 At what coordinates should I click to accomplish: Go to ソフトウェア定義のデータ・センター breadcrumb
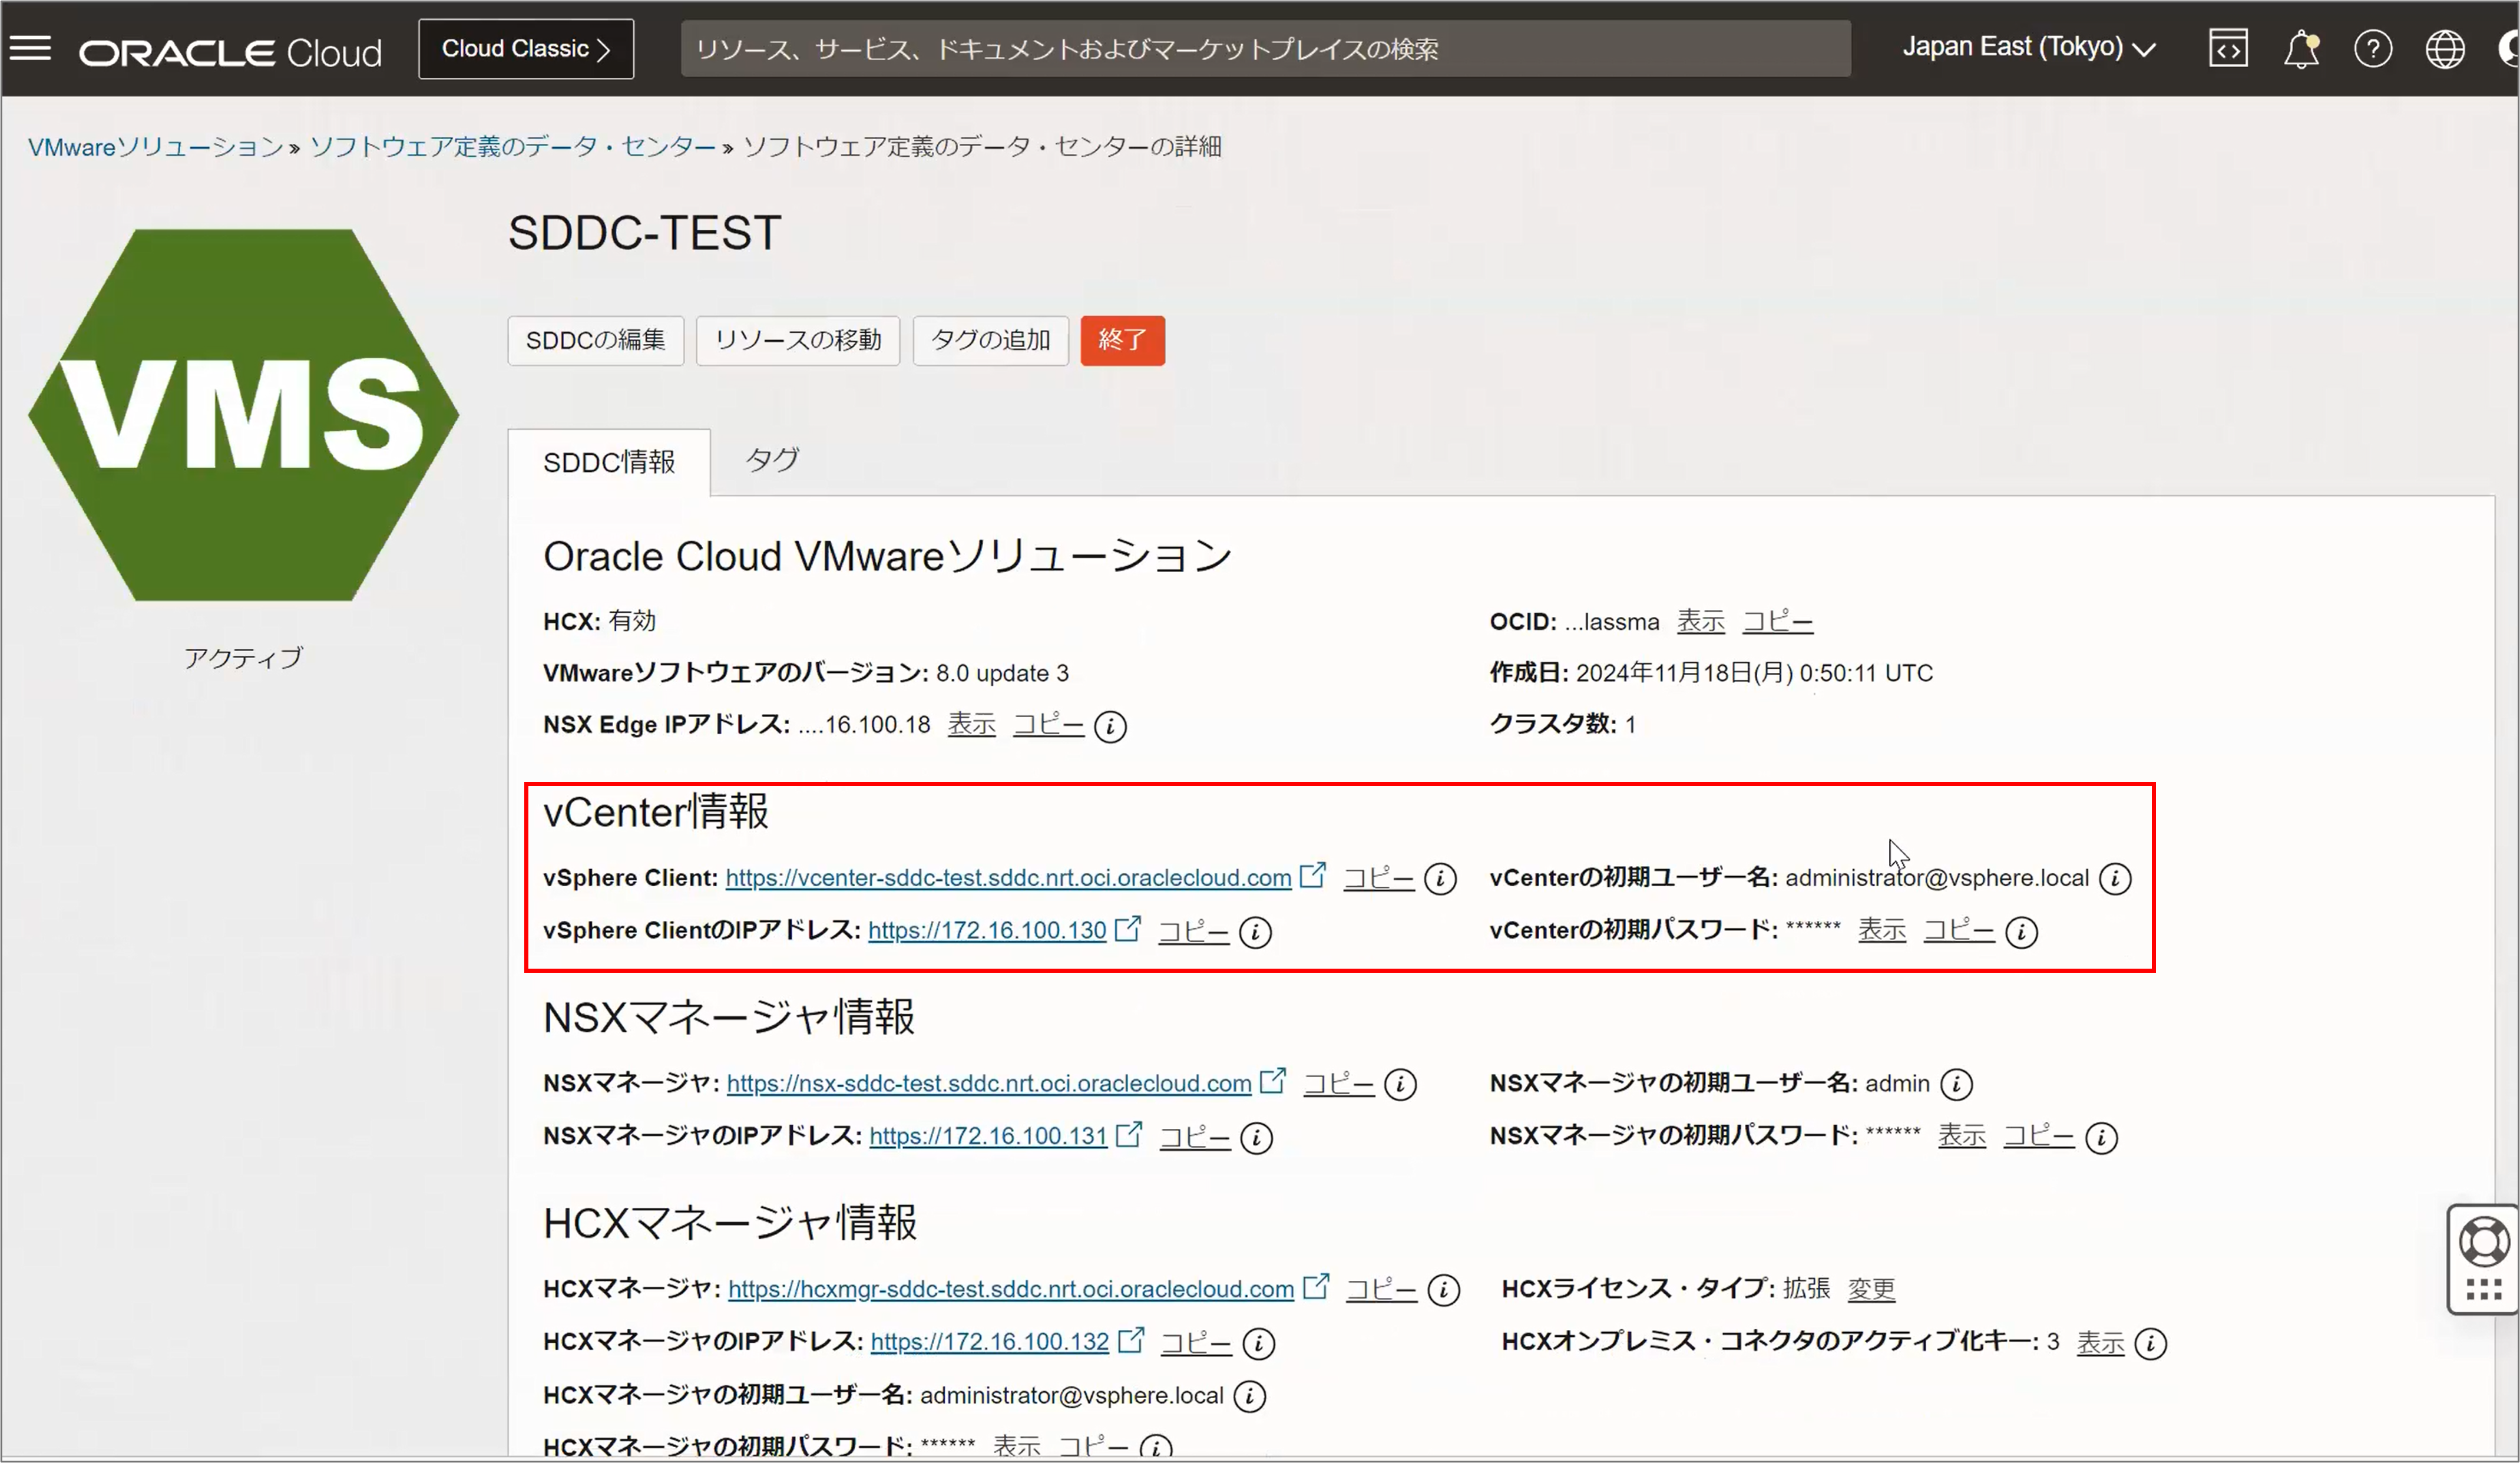(513, 147)
